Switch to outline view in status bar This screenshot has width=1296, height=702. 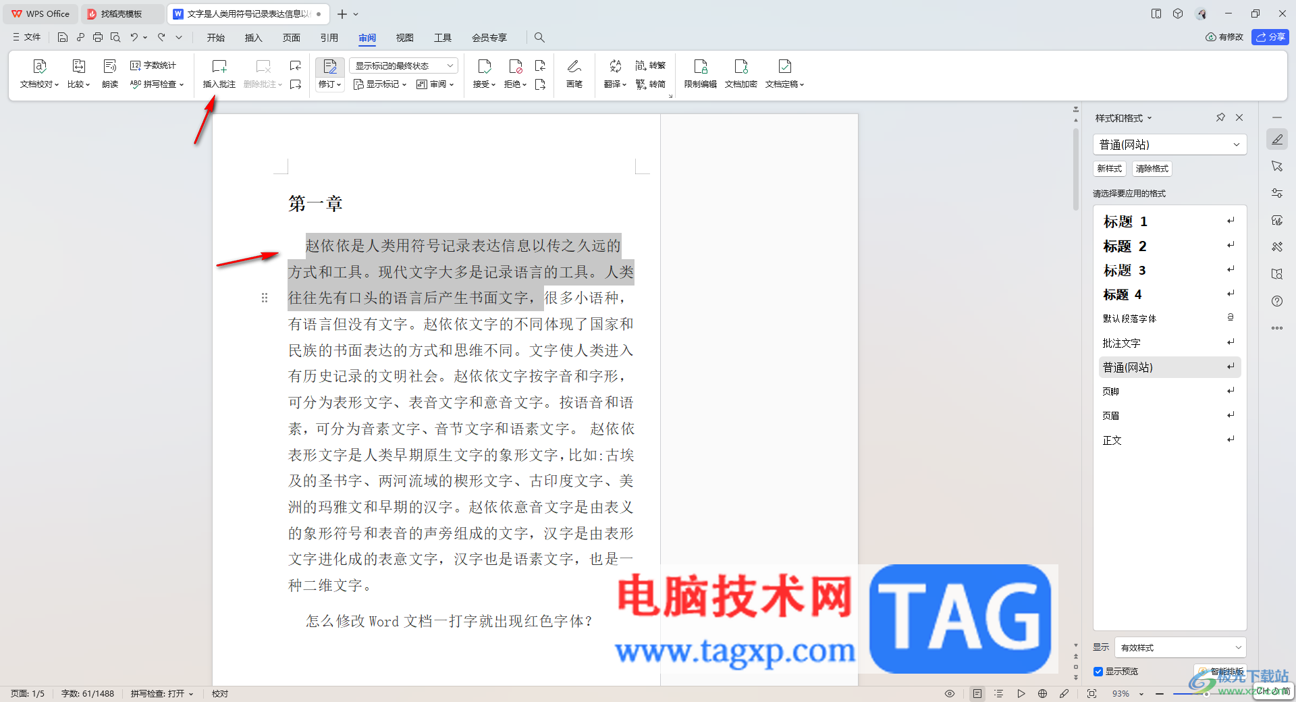coord(999,694)
